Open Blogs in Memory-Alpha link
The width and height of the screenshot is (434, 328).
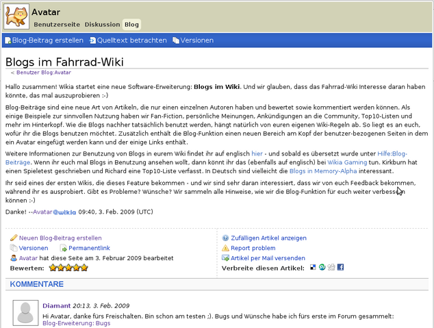[323, 171]
